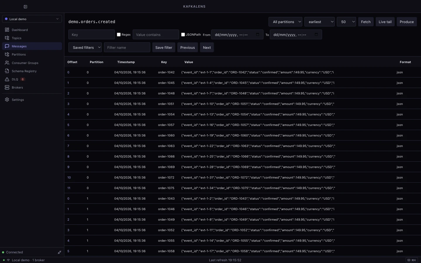
Task: Click the Last refresh 19:15:52 status text
Action: [225, 260]
